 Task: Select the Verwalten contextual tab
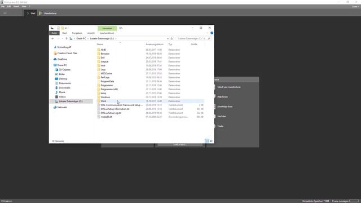(107, 28)
